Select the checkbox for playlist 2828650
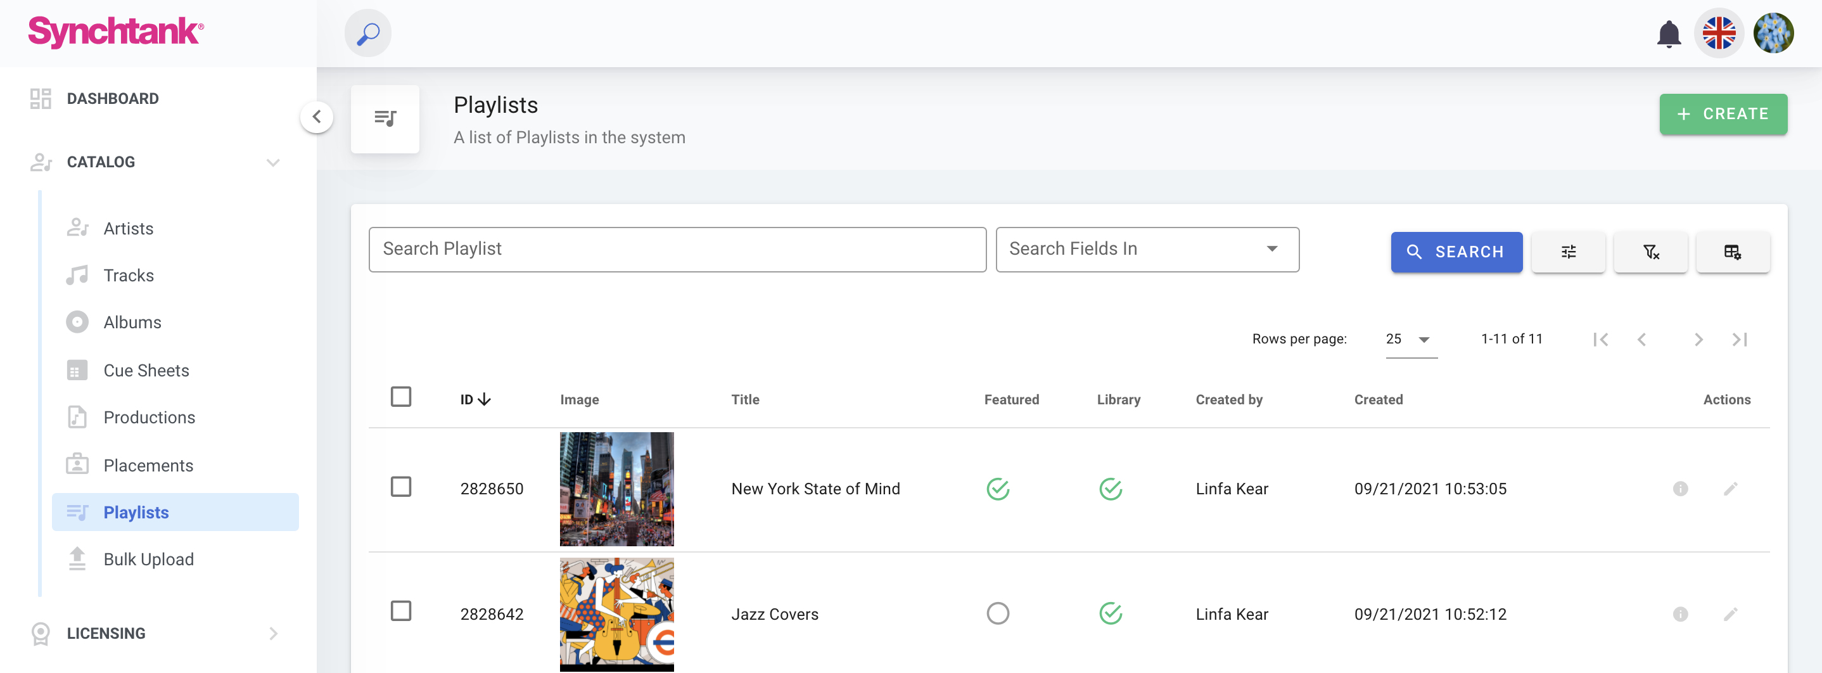This screenshot has width=1822, height=673. (x=401, y=487)
